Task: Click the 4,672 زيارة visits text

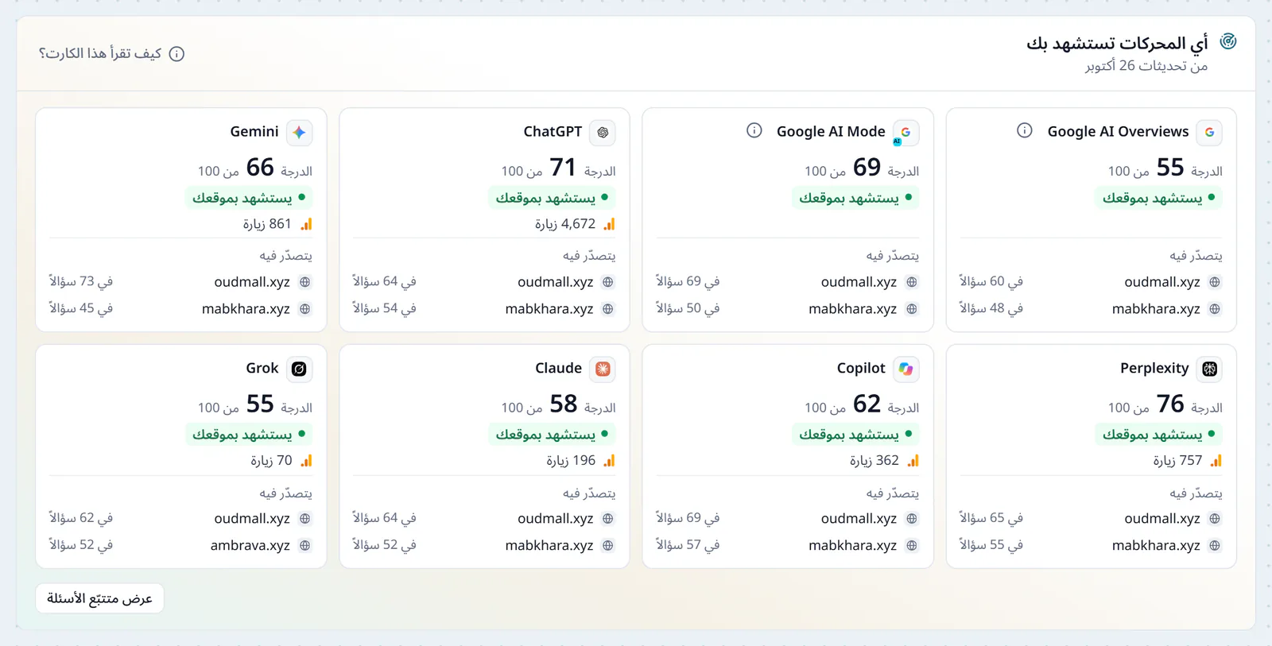Action: (565, 224)
